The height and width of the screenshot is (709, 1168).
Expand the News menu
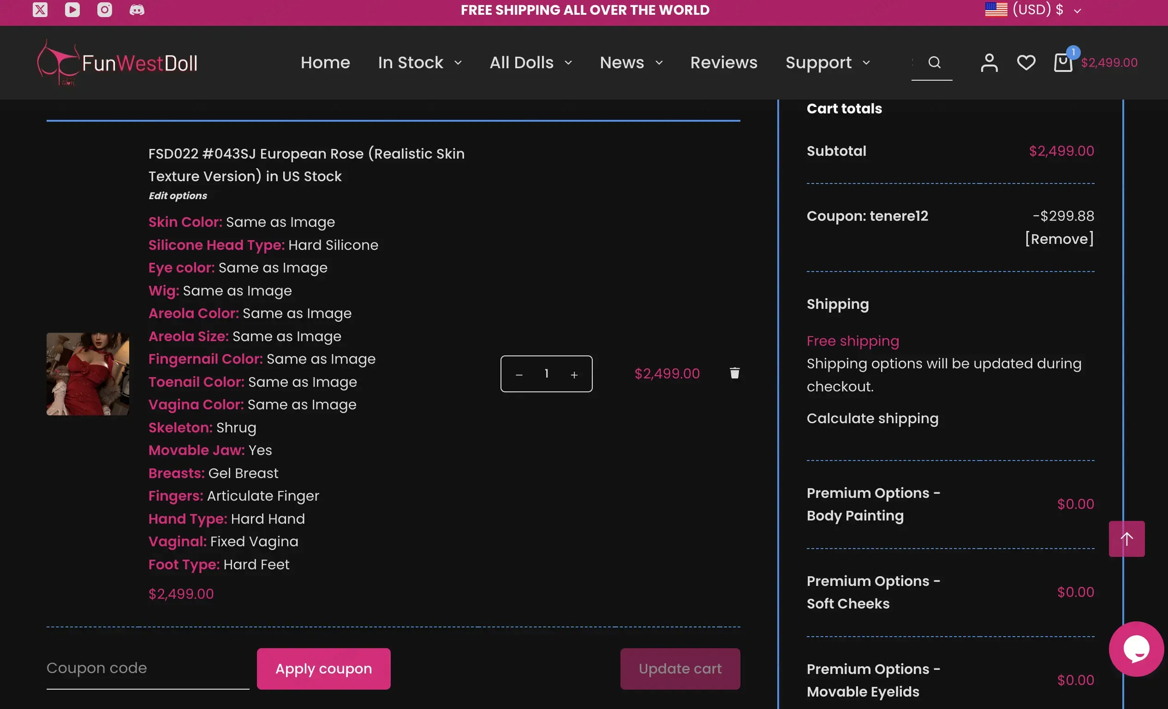(632, 63)
